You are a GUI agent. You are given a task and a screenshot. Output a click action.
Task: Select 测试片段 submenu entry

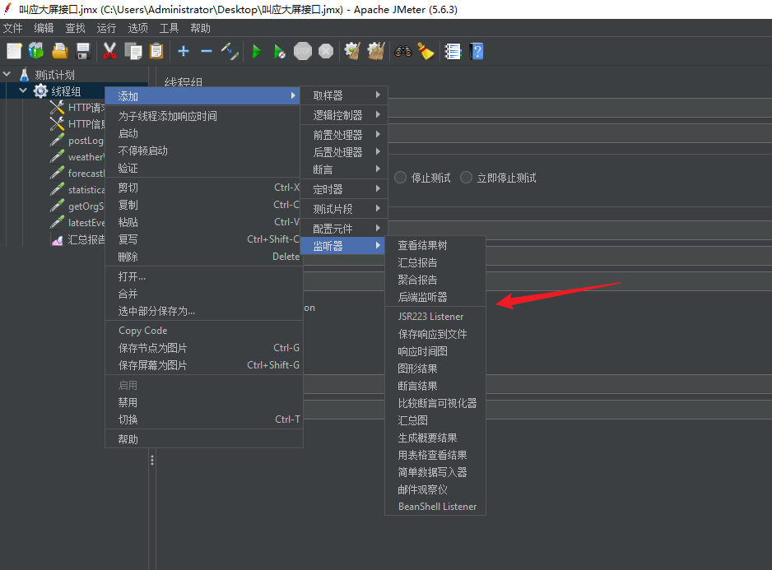pos(344,208)
